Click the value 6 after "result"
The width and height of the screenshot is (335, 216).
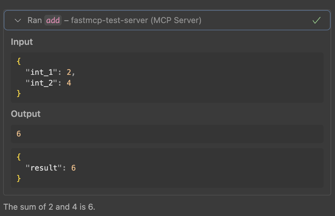click(x=73, y=168)
